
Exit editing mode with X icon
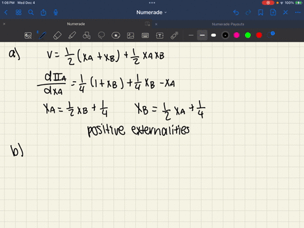(286, 13)
